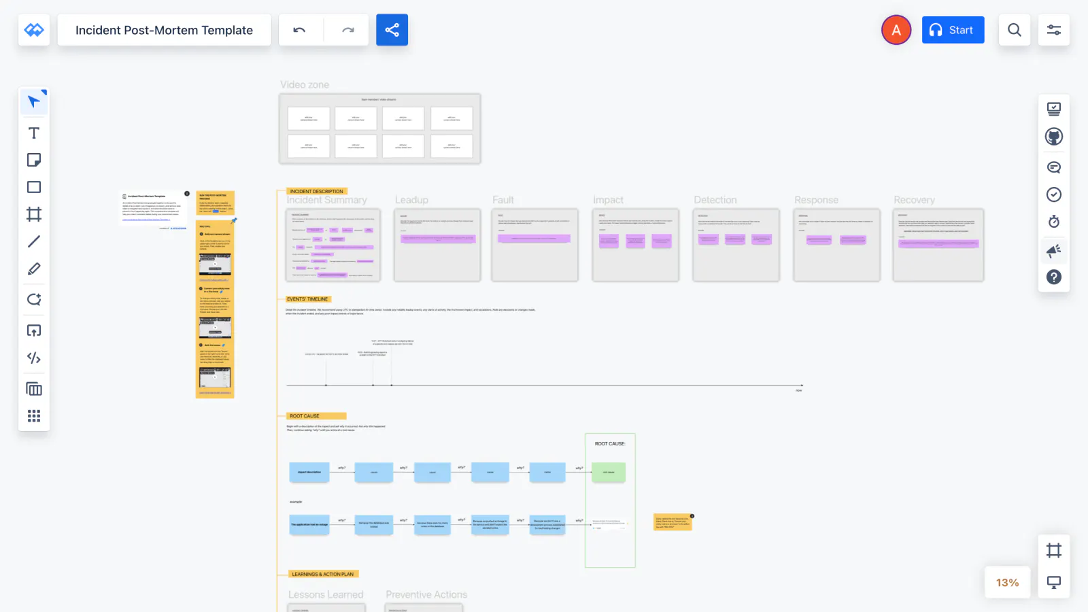
Task: Select the Frame tool in left toolbar
Action: (34, 214)
